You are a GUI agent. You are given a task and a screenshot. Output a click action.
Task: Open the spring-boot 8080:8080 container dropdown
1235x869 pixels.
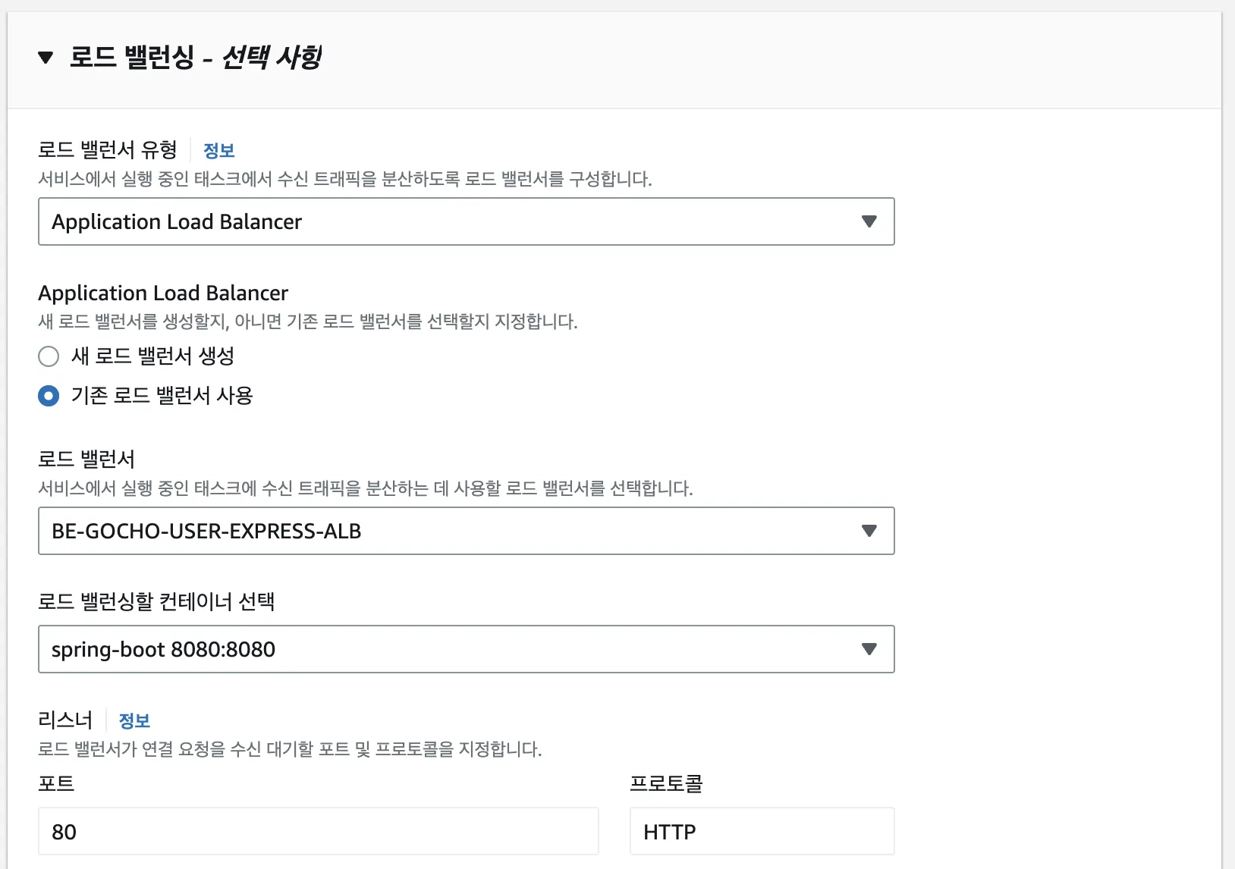pyautogui.click(x=455, y=649)
